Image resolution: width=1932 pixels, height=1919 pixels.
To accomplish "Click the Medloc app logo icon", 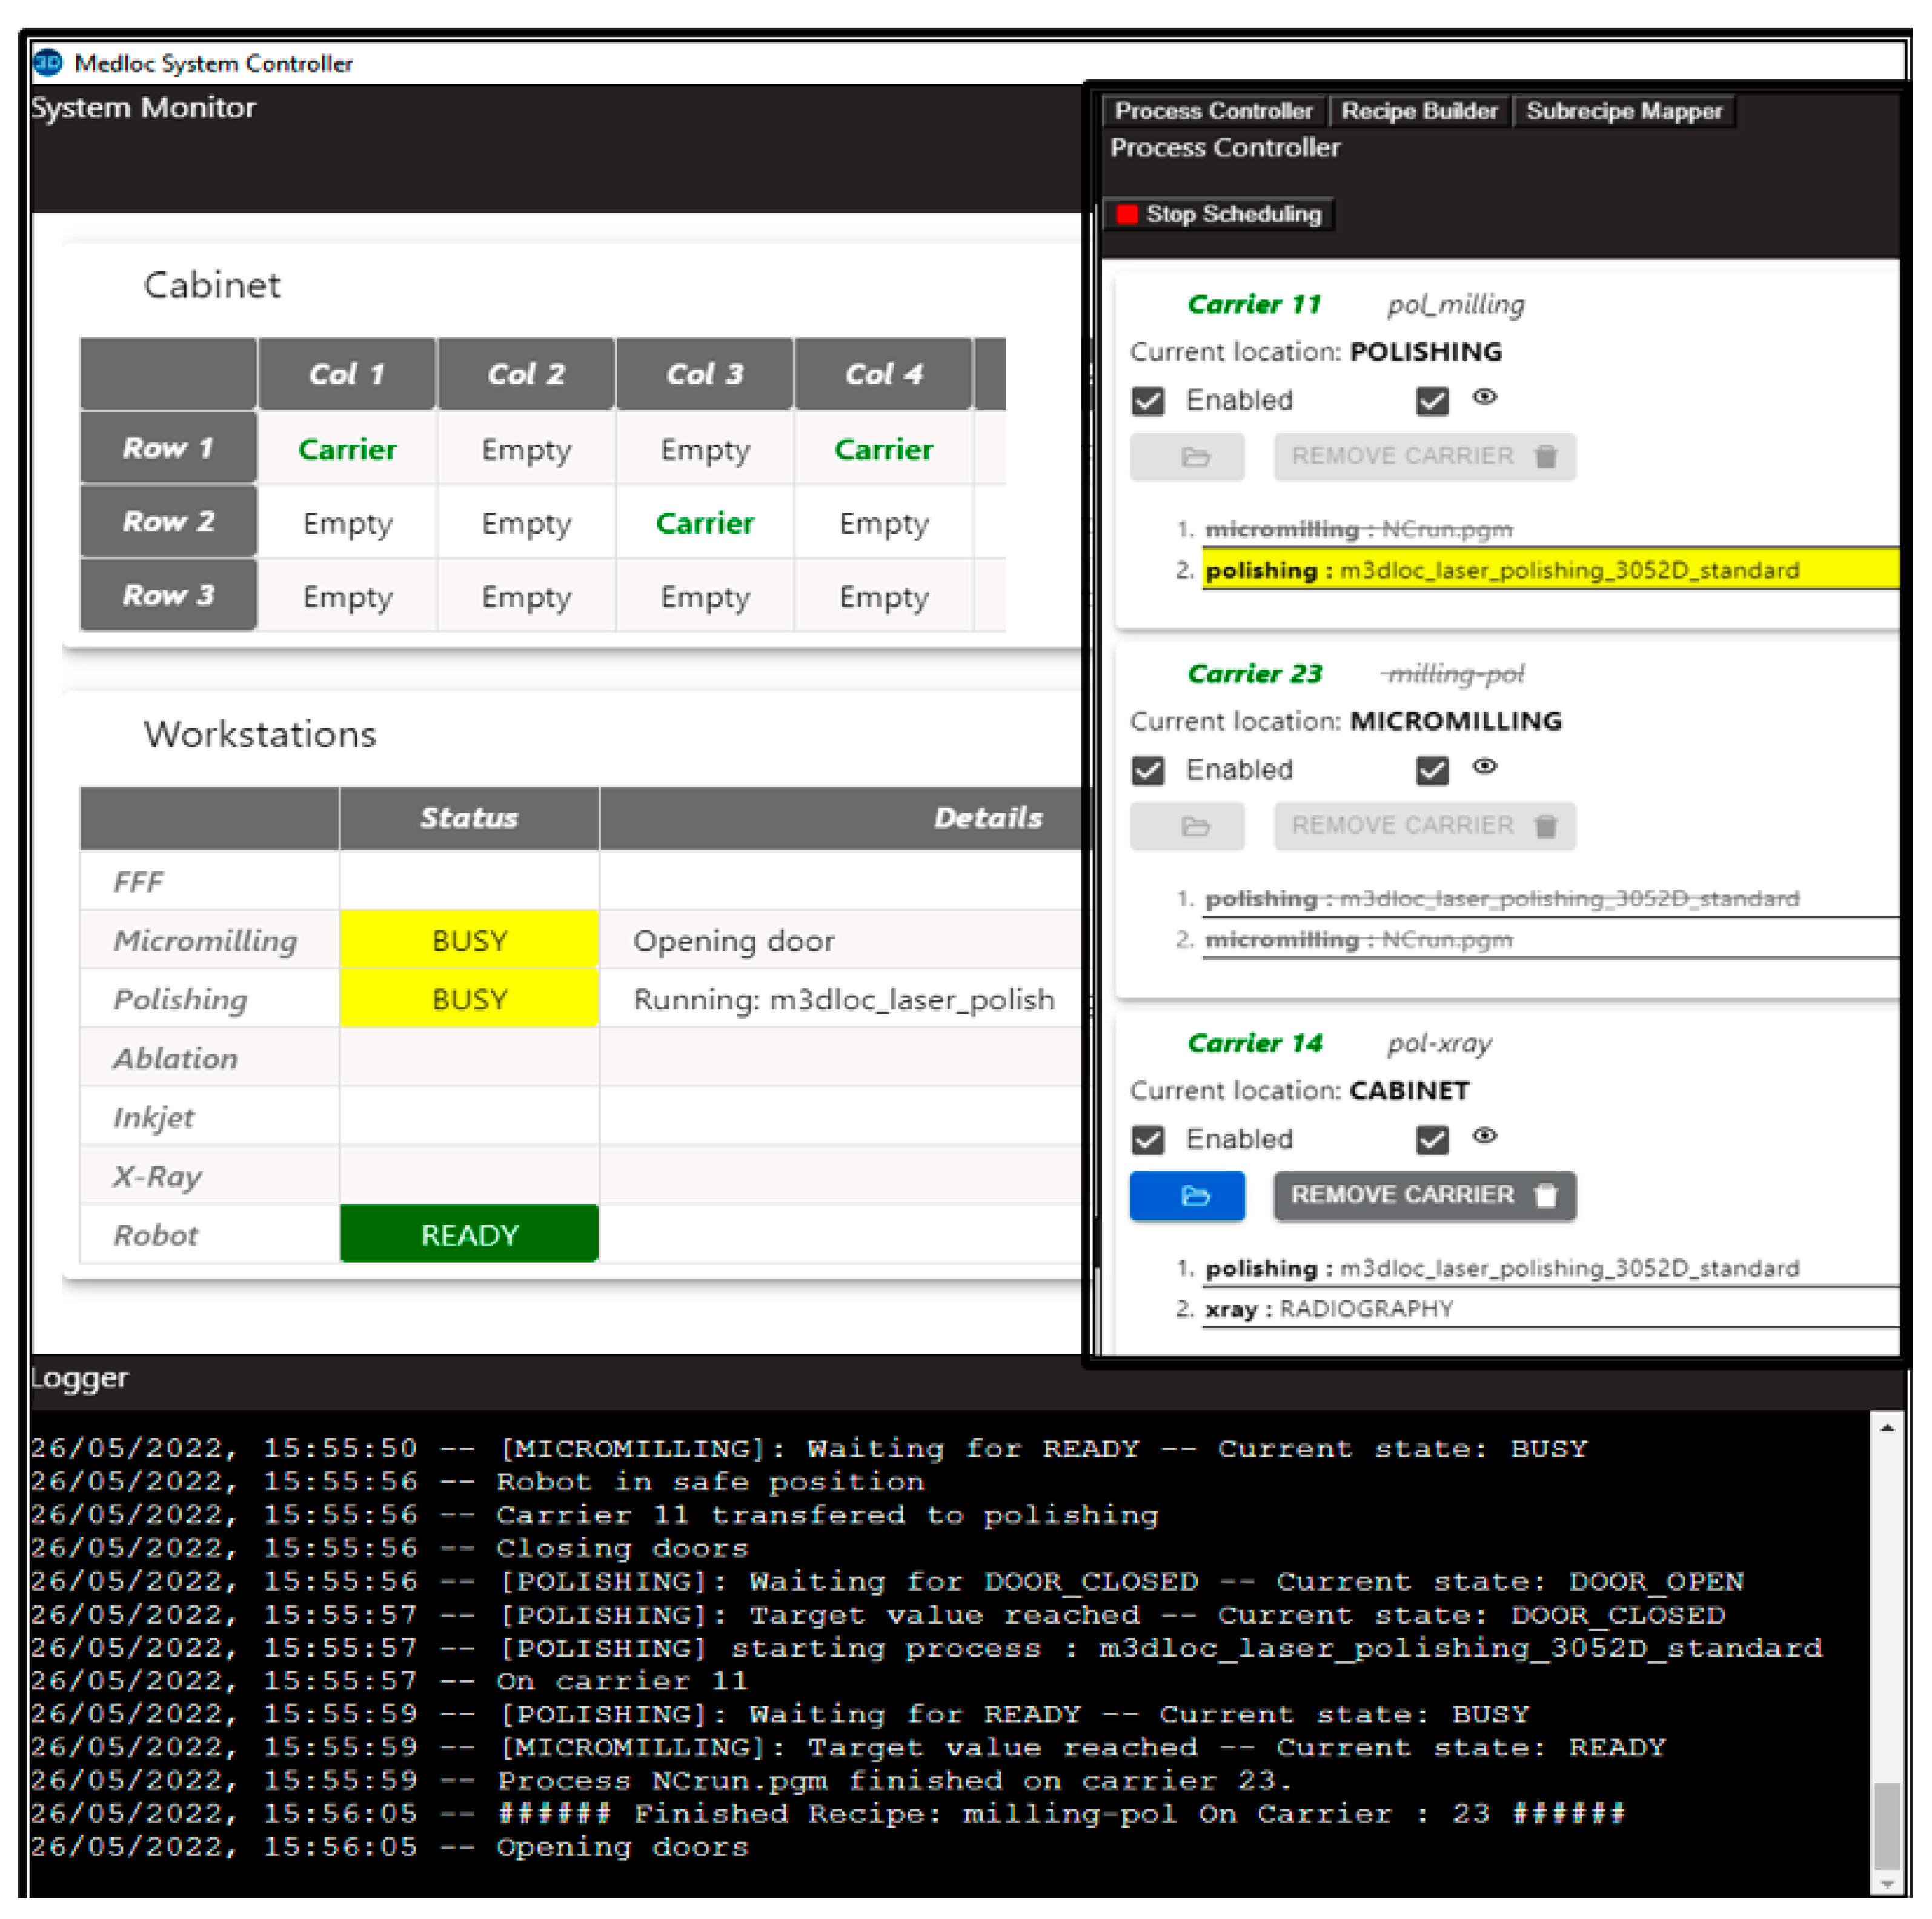I will pyautogui.click(x=48, y=63).
